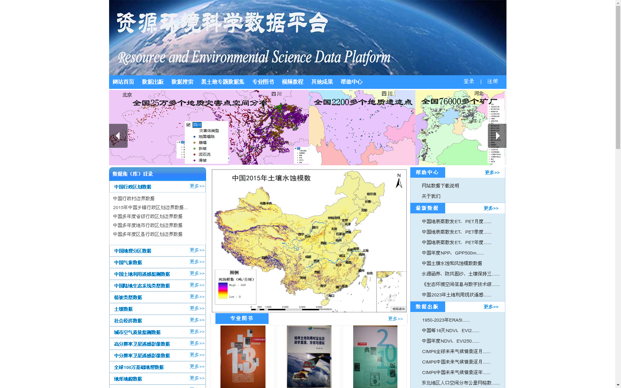Expand 更多>> beside 高分辨率卫星遥感影像数据
Viewport: 621px width, 388px height.
coord(197,343)
